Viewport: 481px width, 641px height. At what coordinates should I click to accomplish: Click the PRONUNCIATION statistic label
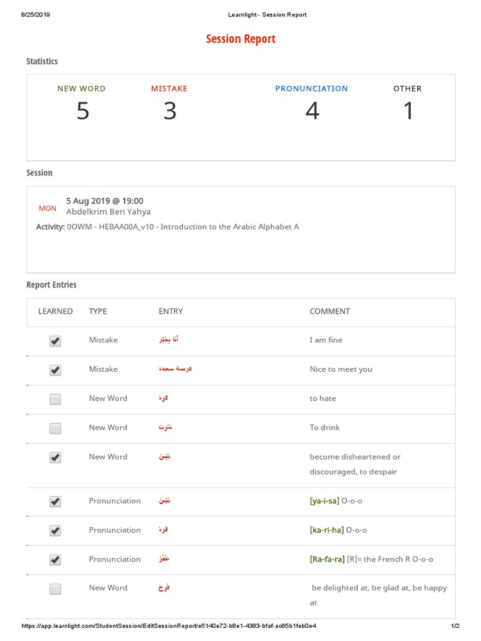[311, 89]
